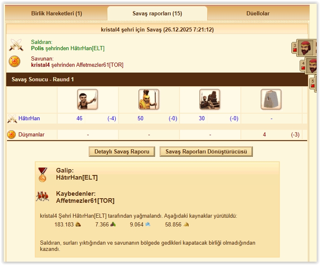
Task: Click the sulfur resource icon next to 58.856
Action: (x=186, y=224)
